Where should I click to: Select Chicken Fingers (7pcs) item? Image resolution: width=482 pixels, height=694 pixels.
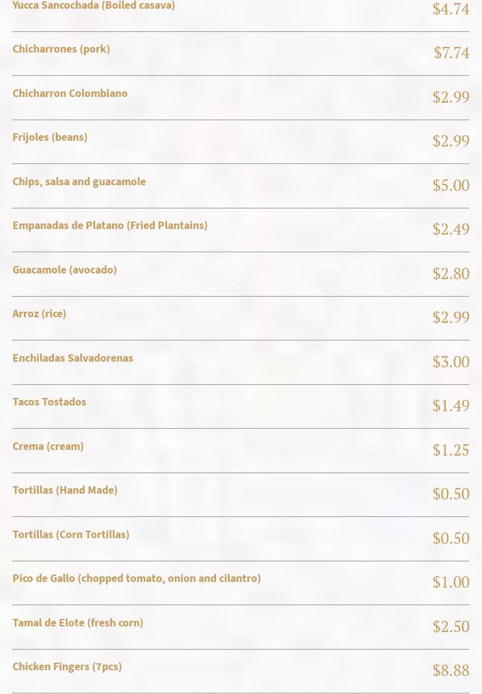click(x=67, y=666)
